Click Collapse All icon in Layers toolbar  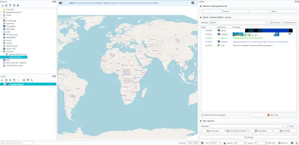tap(28, 80)
